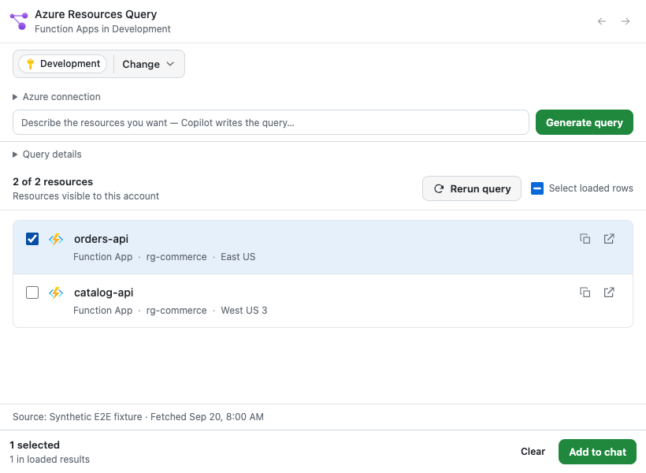Viewport: 646px width, 473px height.
Task: Click '1 in loaded results' text
Action: point(50,460)
